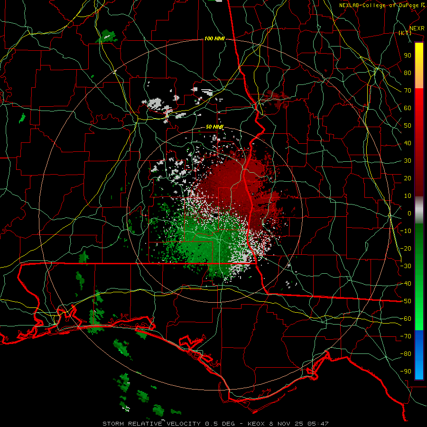Click the STORM RELATIVE VELOCITY caption text
This screenshot has width=427, height=427.
pyautogui.click(x=151, y=424)
